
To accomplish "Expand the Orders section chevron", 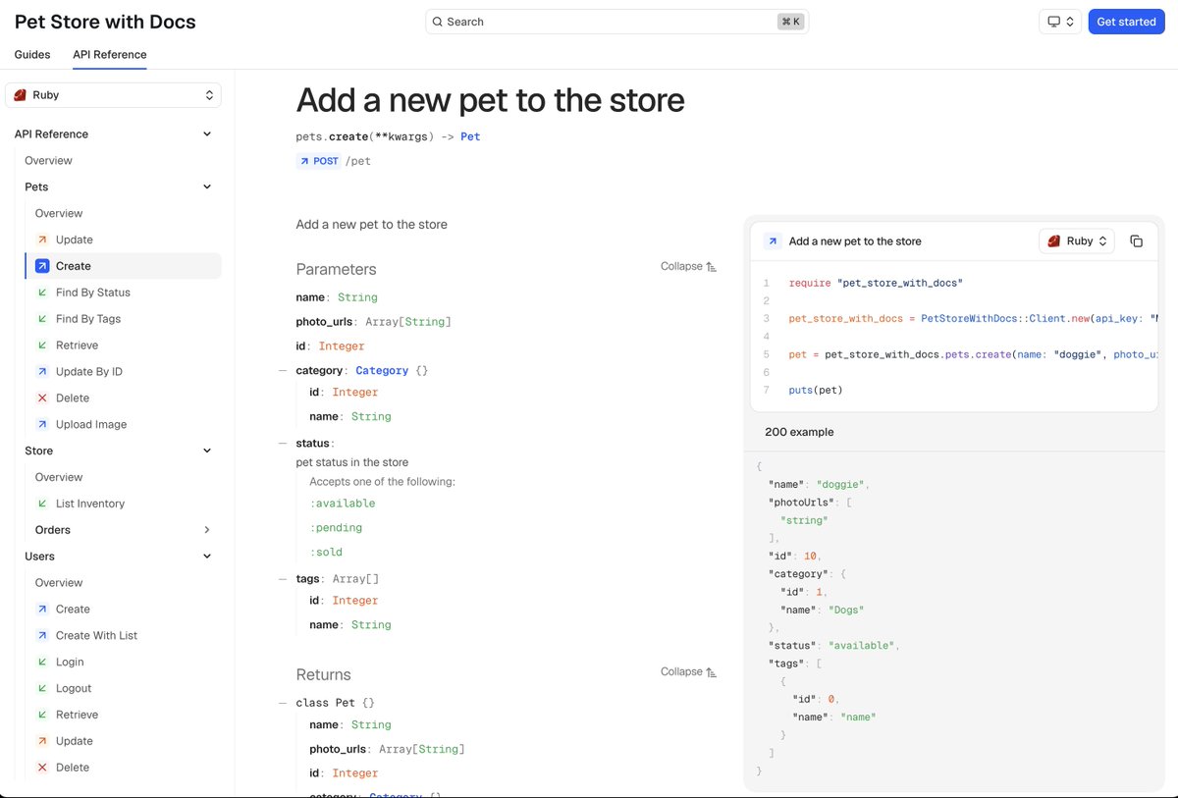I will tap(207, 529).
